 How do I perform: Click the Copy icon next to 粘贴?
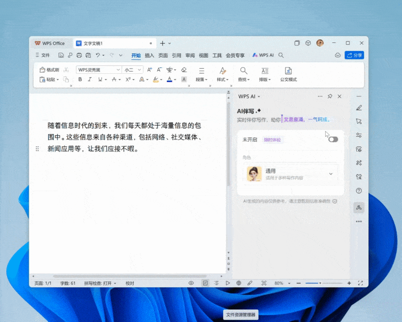(66, 79)
